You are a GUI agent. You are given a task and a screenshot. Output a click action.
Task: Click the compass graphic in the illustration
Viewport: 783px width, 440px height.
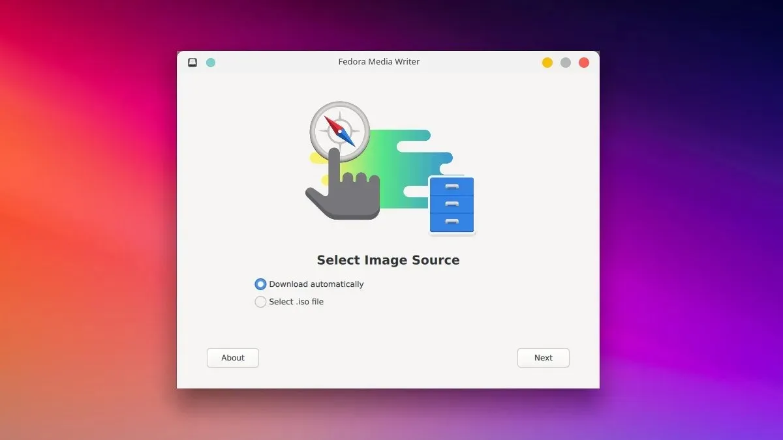(339, 130)
